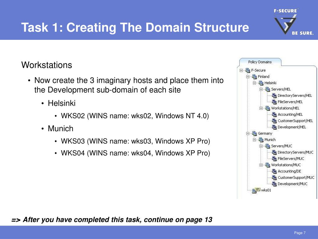Screen dimensions: 318x239
Task: Select the FileServers/HEL label
Action: (290, 102)
